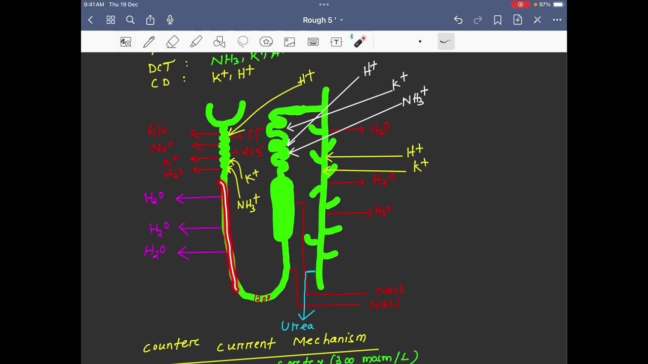Tap the yellow 'DCT :' handwritten label
The height and width of the screenshot is (364, 648).
168,67
